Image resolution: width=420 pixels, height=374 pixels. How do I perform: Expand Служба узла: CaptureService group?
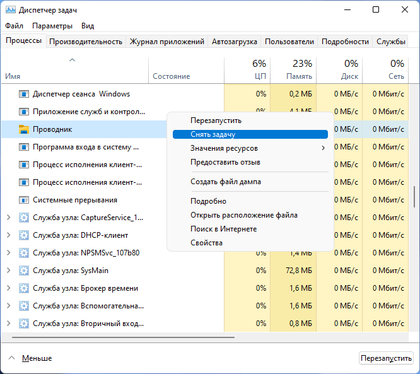8,218
